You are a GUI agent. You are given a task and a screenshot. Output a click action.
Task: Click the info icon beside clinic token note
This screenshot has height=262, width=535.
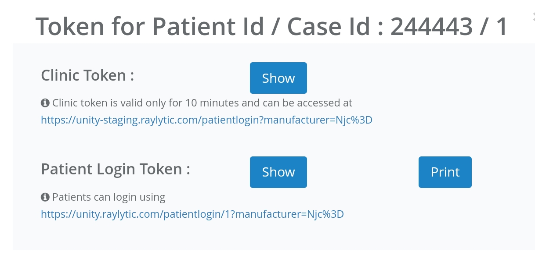click(x=45, y=103)
